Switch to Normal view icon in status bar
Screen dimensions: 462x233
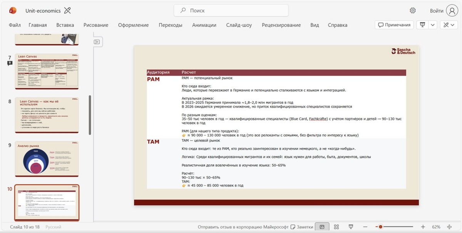(322, 227)
